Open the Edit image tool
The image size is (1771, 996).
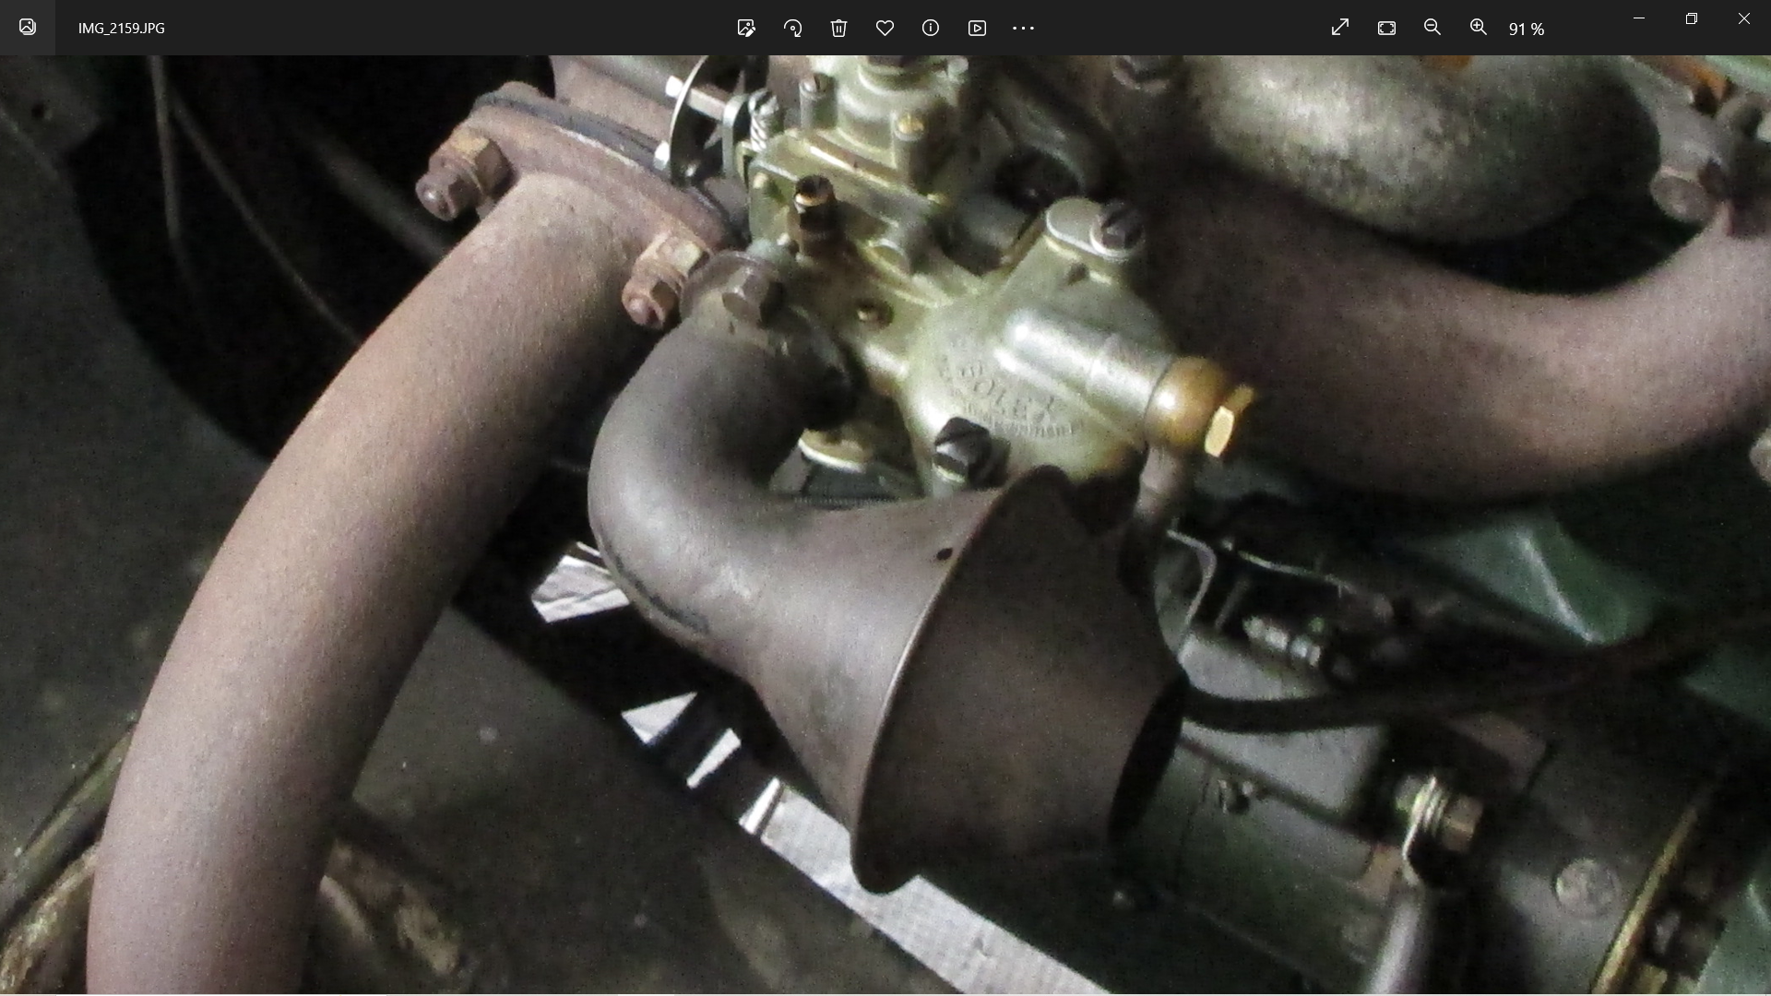click(x=746, y=28)
